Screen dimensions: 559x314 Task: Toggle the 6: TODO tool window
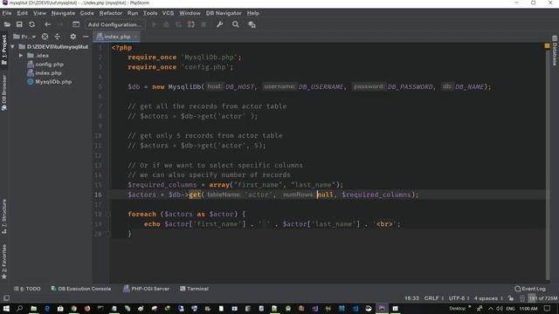(x=27, y=289)
